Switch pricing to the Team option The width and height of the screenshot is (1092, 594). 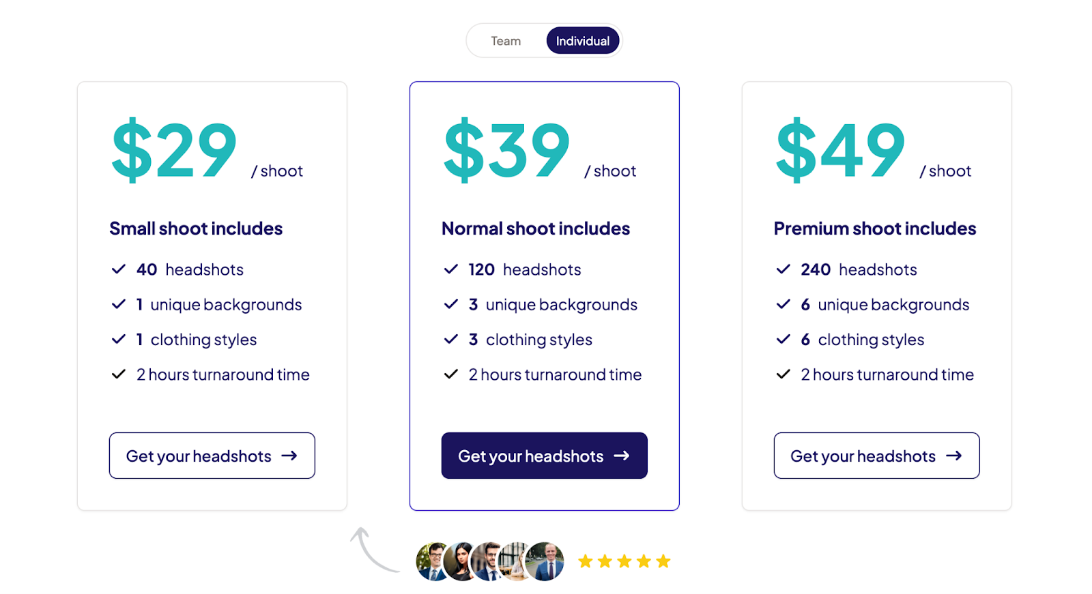506,41
